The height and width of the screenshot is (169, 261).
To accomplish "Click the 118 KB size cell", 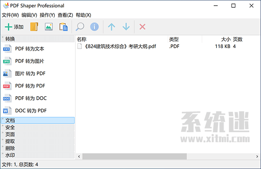I will click(x=223, y=46).
